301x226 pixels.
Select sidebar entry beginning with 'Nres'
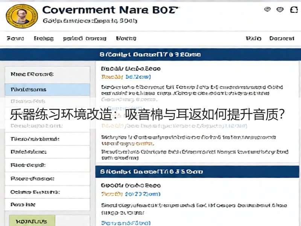click(47, 74)
